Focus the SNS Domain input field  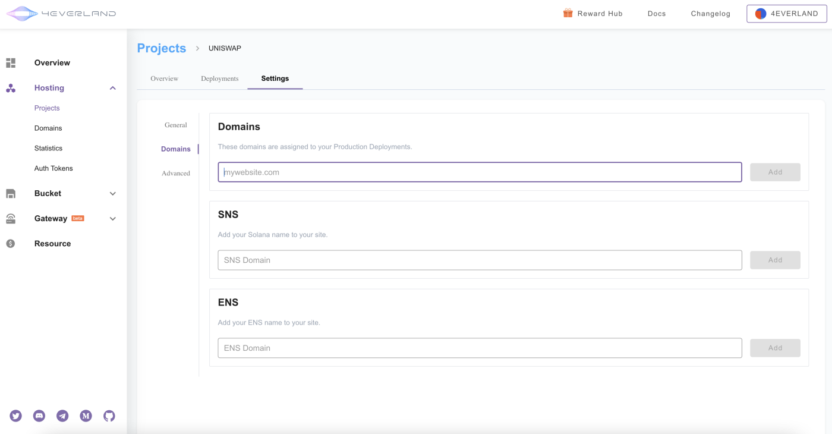coord(480,260)
